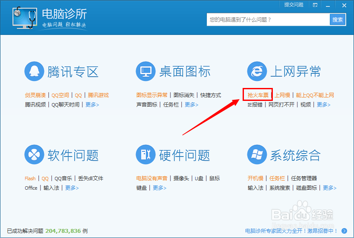The width and height of the screenshot is (354, 238).
Task: Open the 软件问题 heading
Action: pos(73,155)
